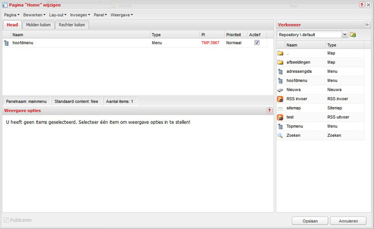This screenshot has width=374, height=229.
Task: Sort Verkenner list by Naam header
Action: point(305,45)
